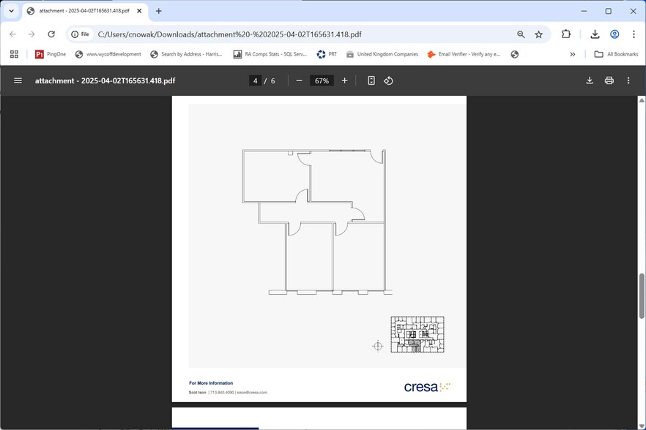Open Chrome's three-dot browser menu

click(x=634, y=34)
